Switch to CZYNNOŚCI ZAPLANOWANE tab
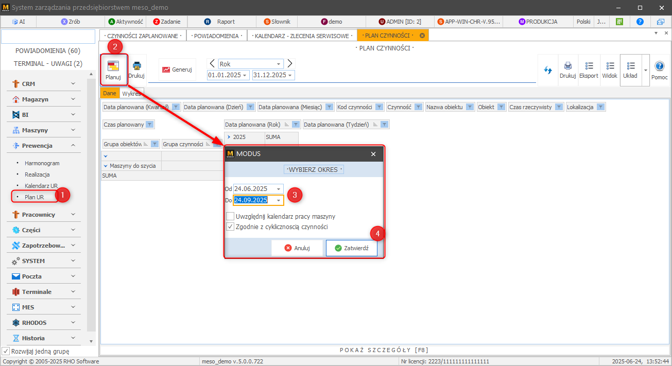This screenshot has width=672, height=366. tap(143, 36)
